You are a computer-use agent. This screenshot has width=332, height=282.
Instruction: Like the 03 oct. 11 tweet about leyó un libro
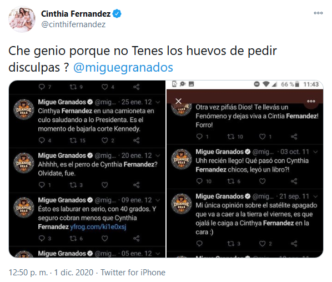coord(263,181)
